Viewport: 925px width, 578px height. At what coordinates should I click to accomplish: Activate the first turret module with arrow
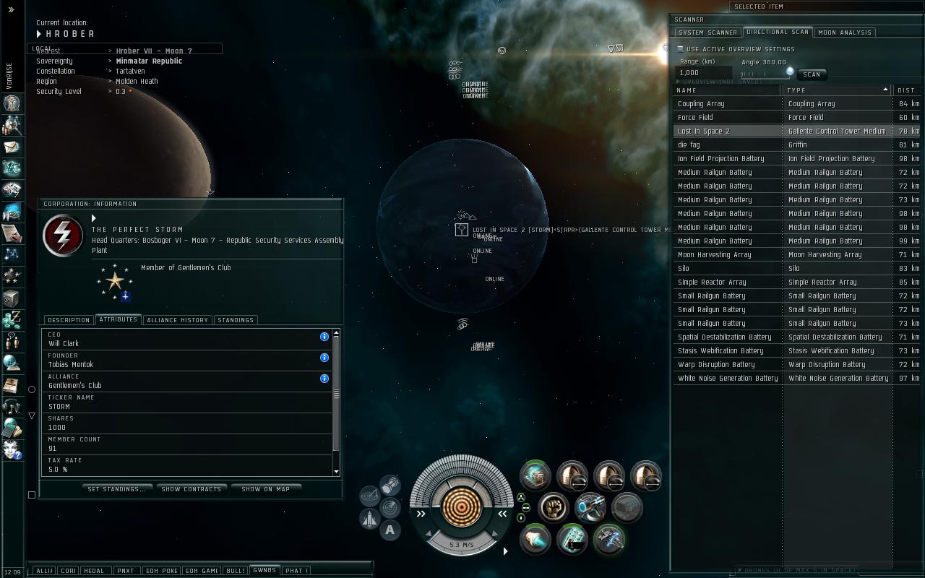(x=572, y=477)
